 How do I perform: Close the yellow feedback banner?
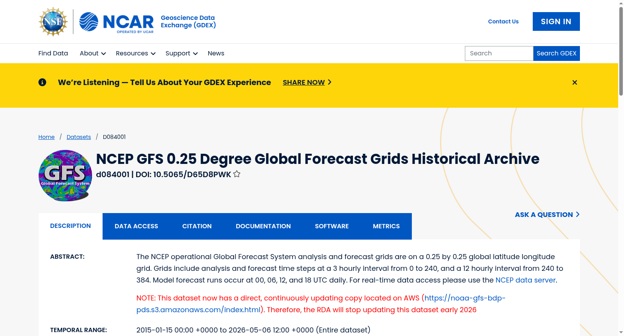click(x=574, y=82)
